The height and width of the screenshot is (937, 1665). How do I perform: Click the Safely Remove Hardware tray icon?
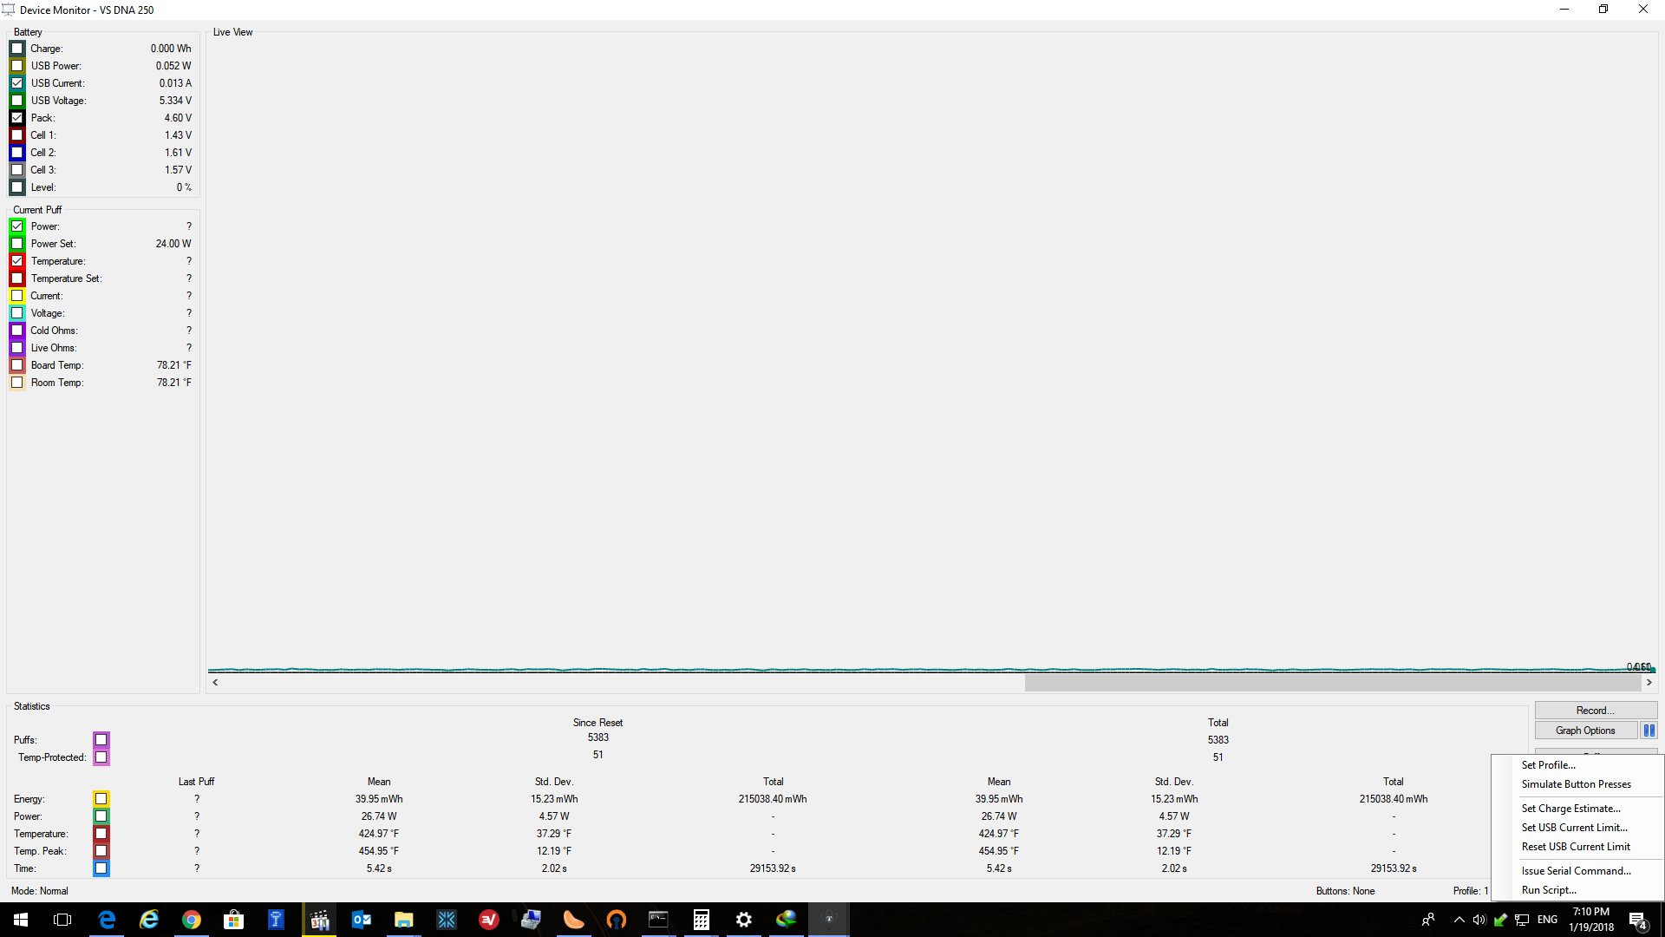tap(1500, 920)
